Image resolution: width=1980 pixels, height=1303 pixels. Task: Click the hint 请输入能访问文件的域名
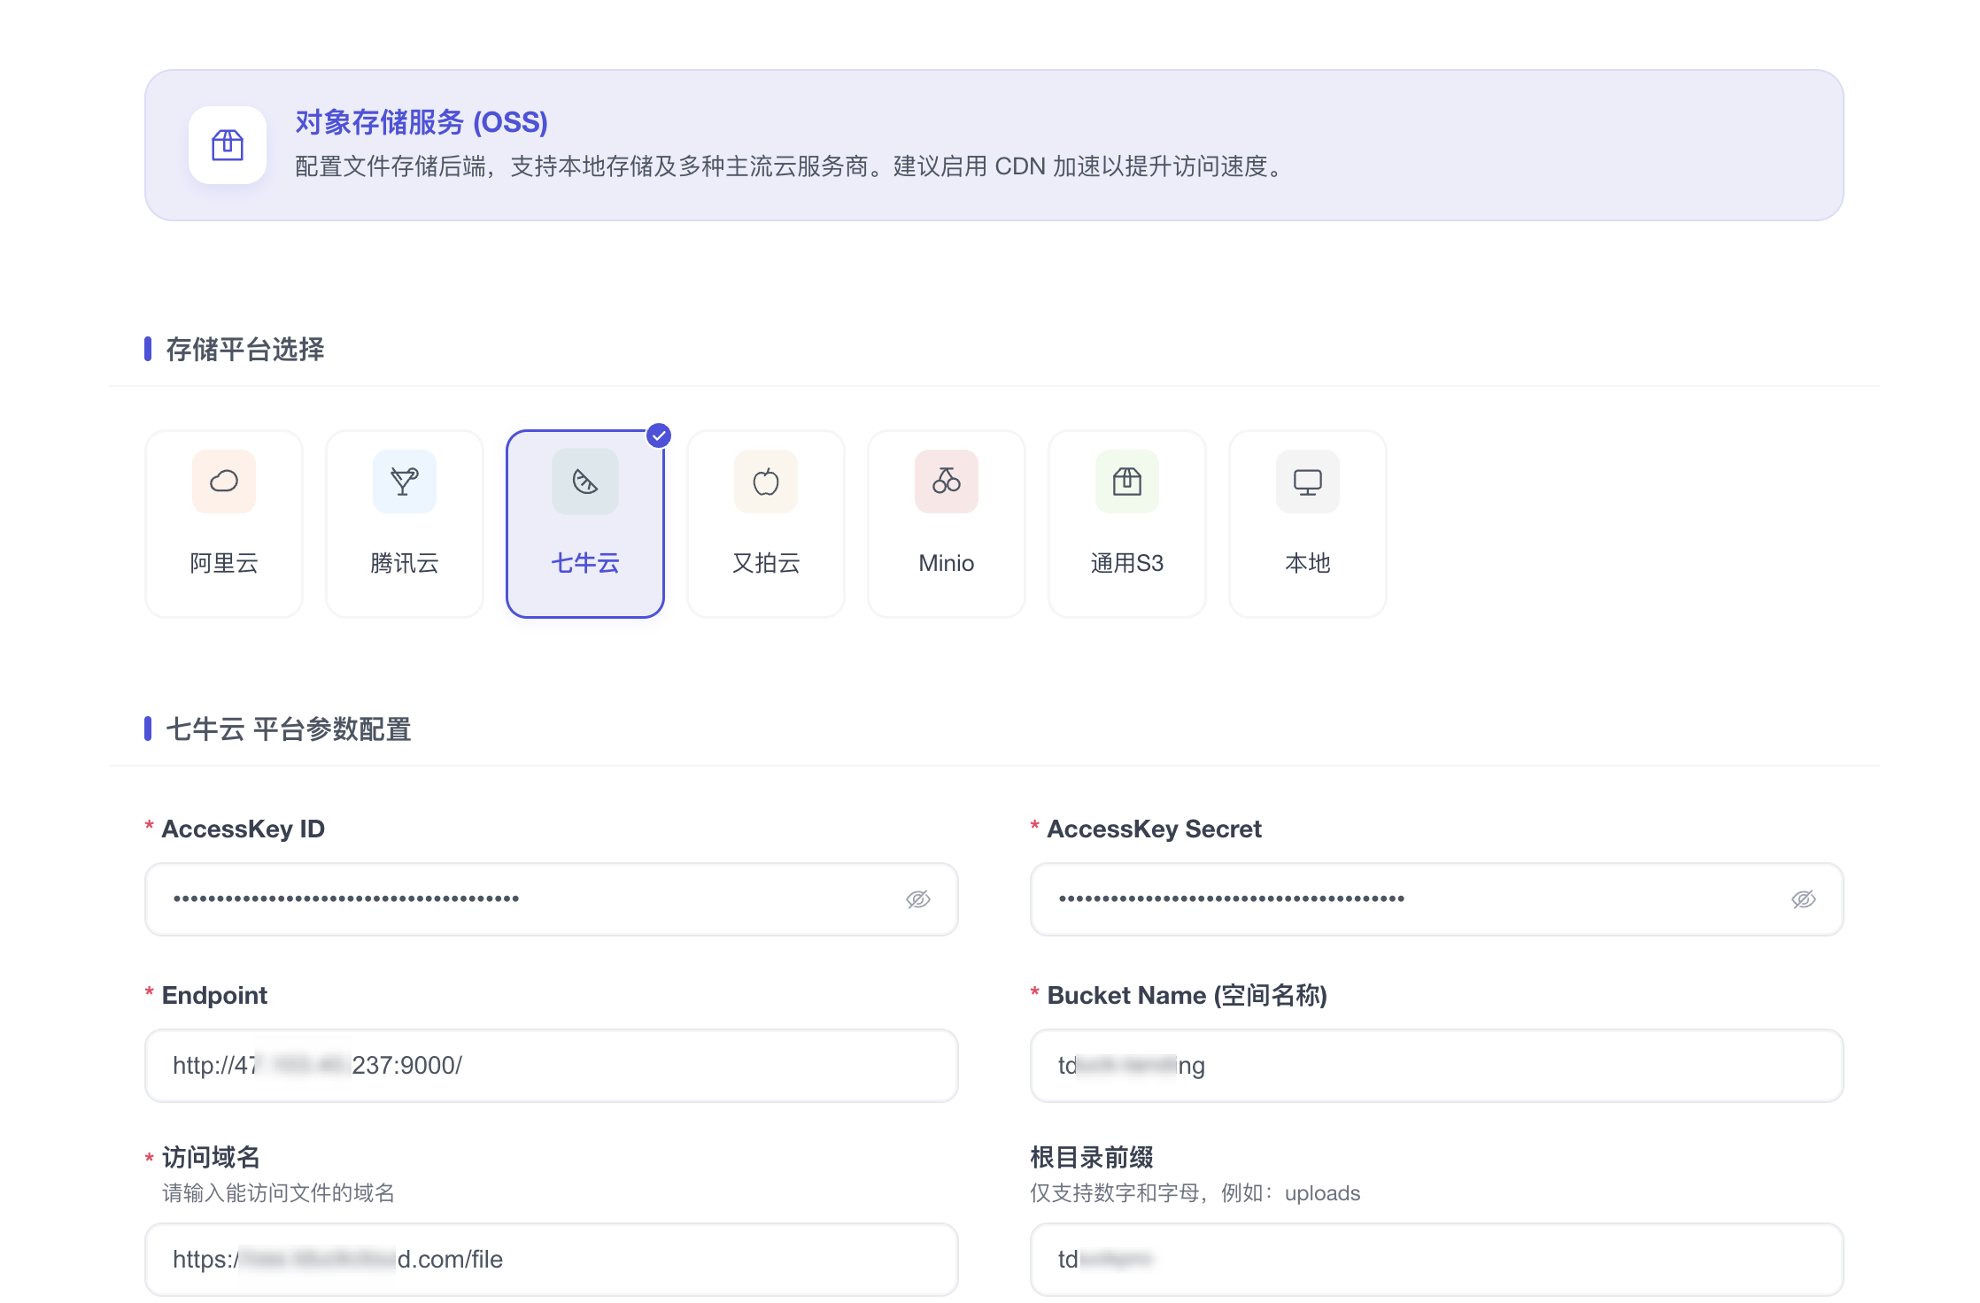click(278, 1193)
